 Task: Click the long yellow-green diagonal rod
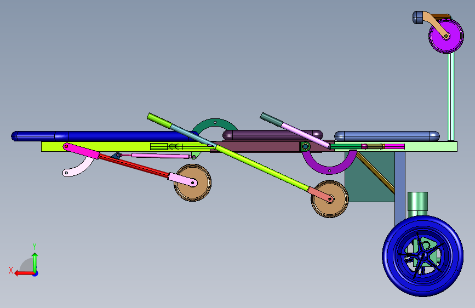[x=262, y=168]
